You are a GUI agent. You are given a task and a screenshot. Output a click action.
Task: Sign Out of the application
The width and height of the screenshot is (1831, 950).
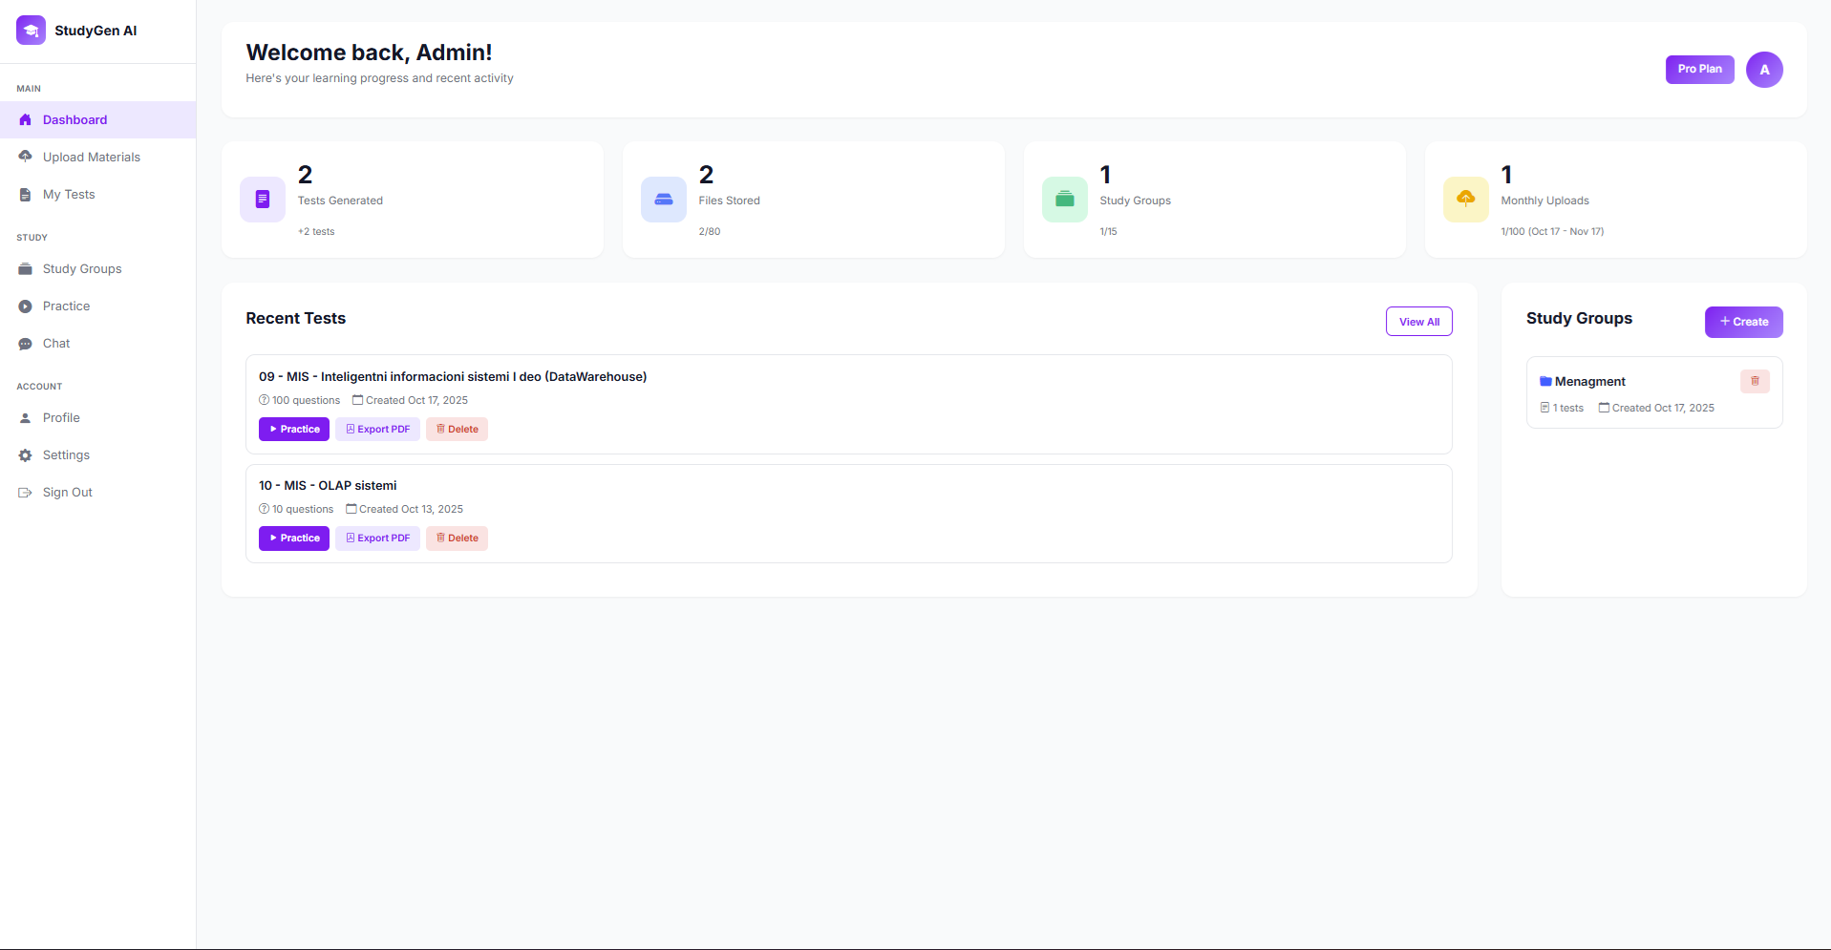67,492
